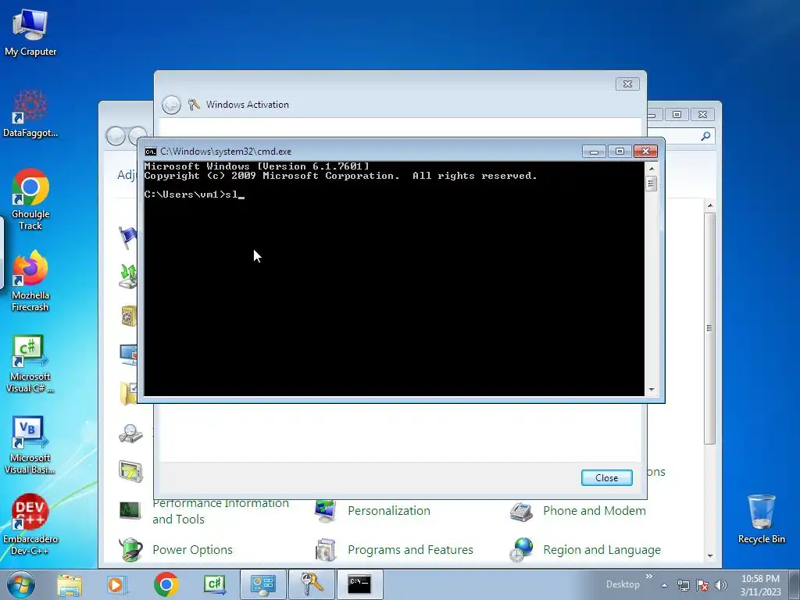Expand the Desktop toolbar chevron
Image resolution: width=800 pixels, height=600 pixels.
tap(649, 577)
